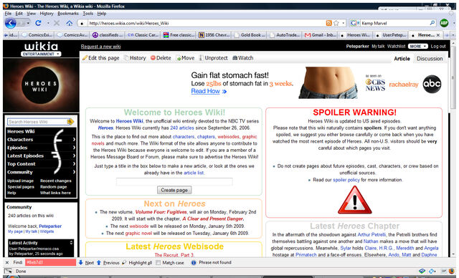
Task: Switch to the Gmail browser tab
Action: [320, 35]
